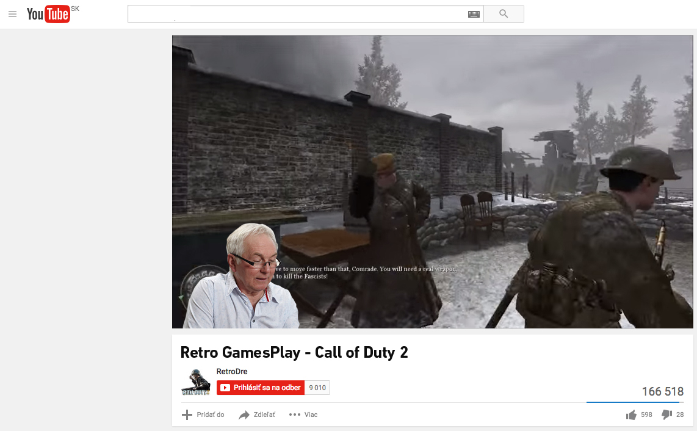Like the video with thumbs up

click(631, 415)
